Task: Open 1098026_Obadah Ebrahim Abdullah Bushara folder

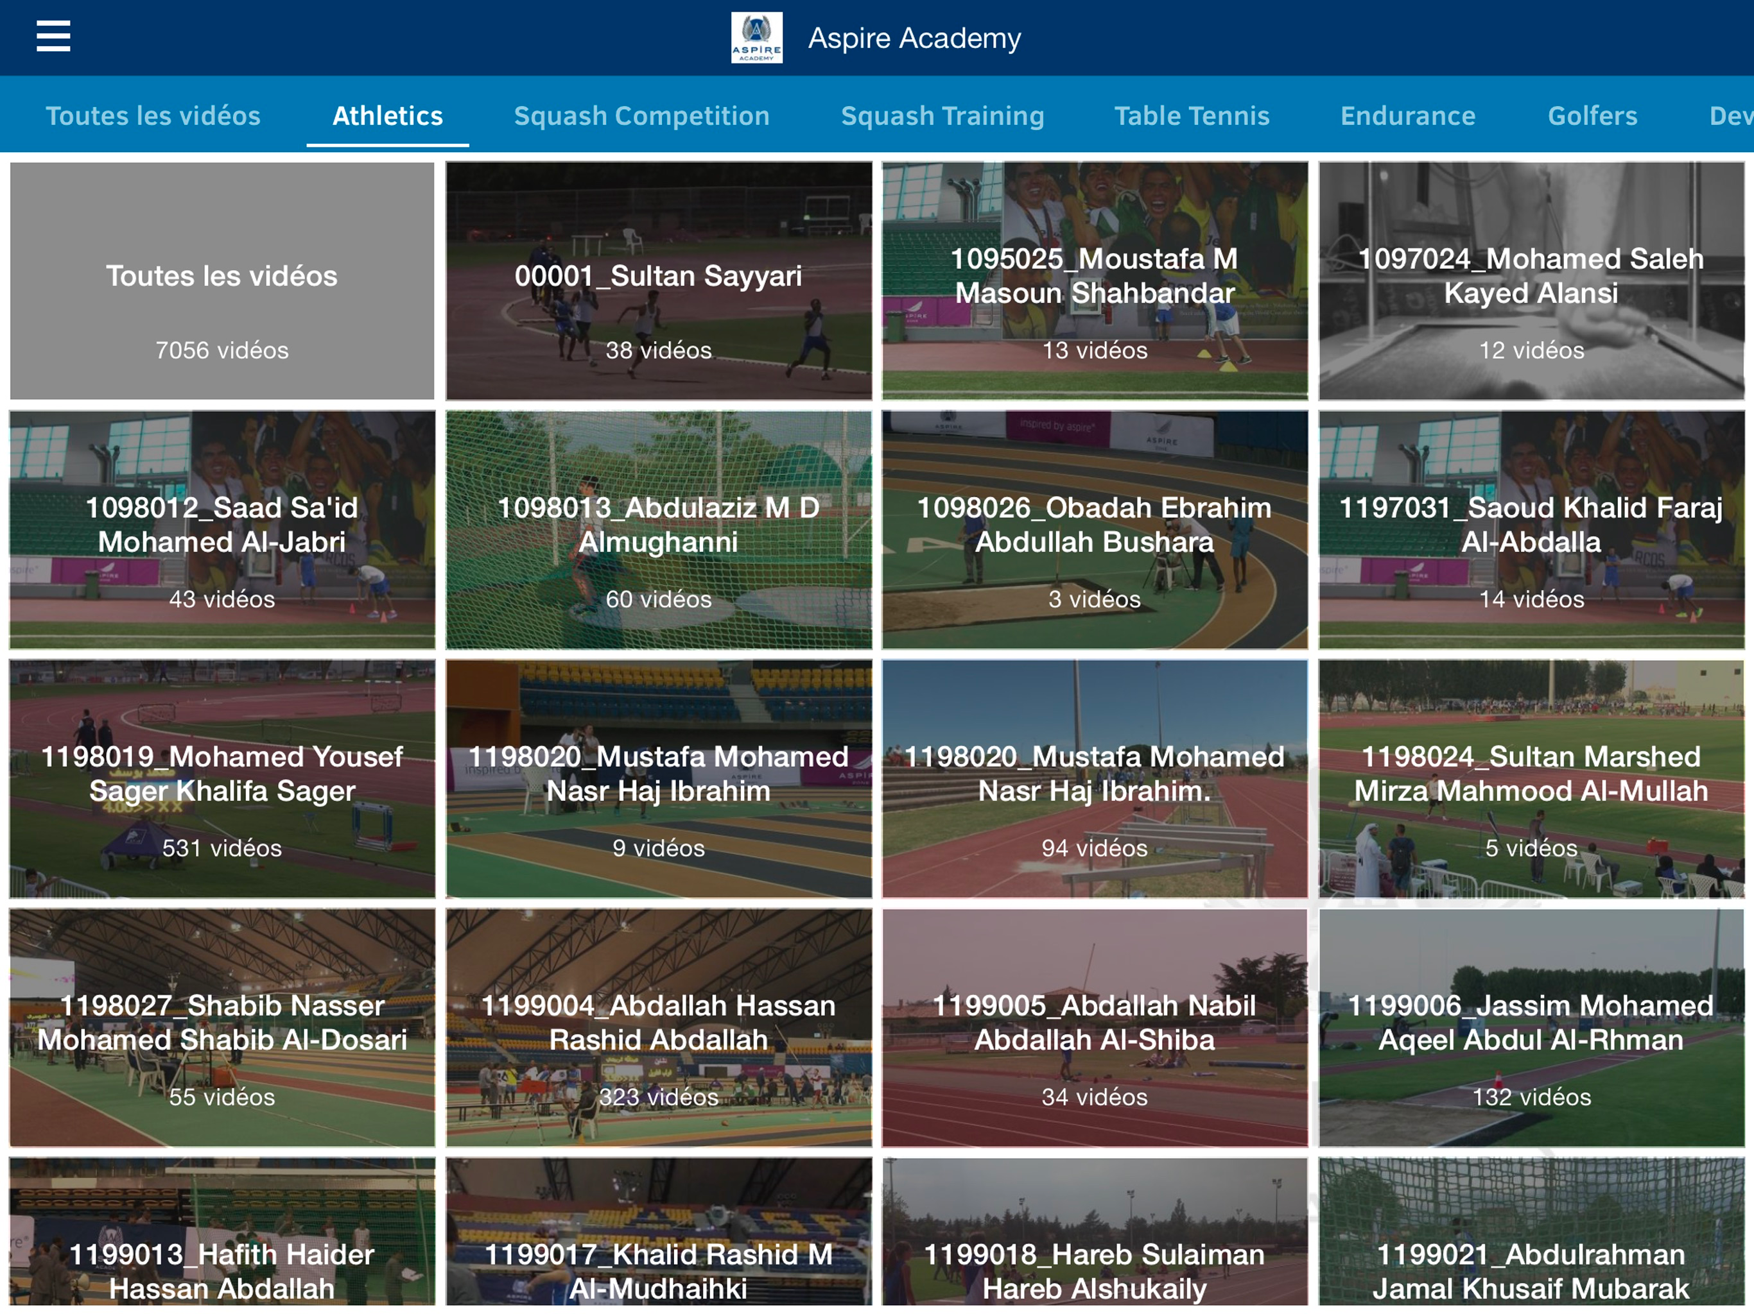Action: tap(1094, 529)
